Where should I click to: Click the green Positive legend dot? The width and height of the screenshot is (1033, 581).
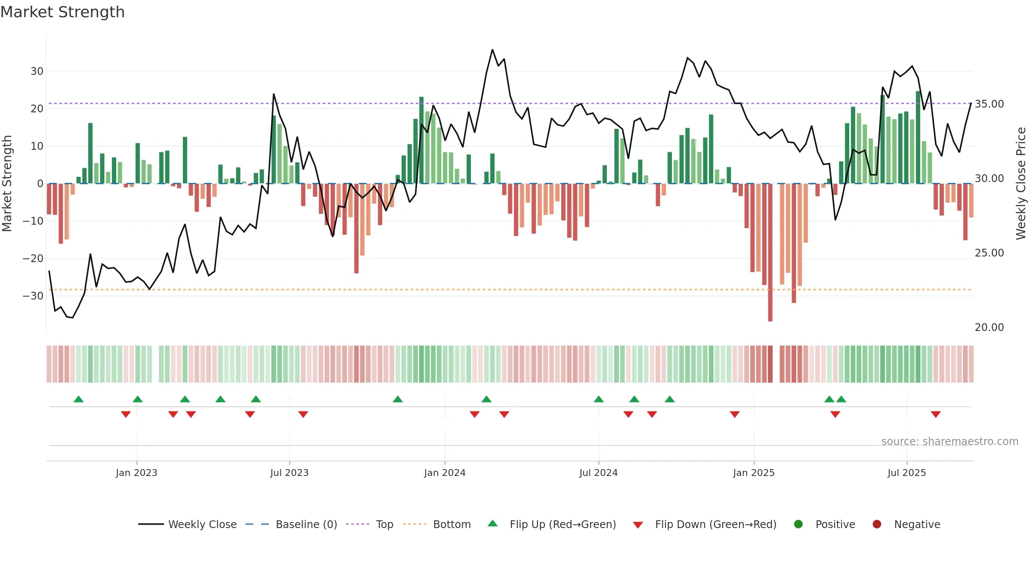798,524
